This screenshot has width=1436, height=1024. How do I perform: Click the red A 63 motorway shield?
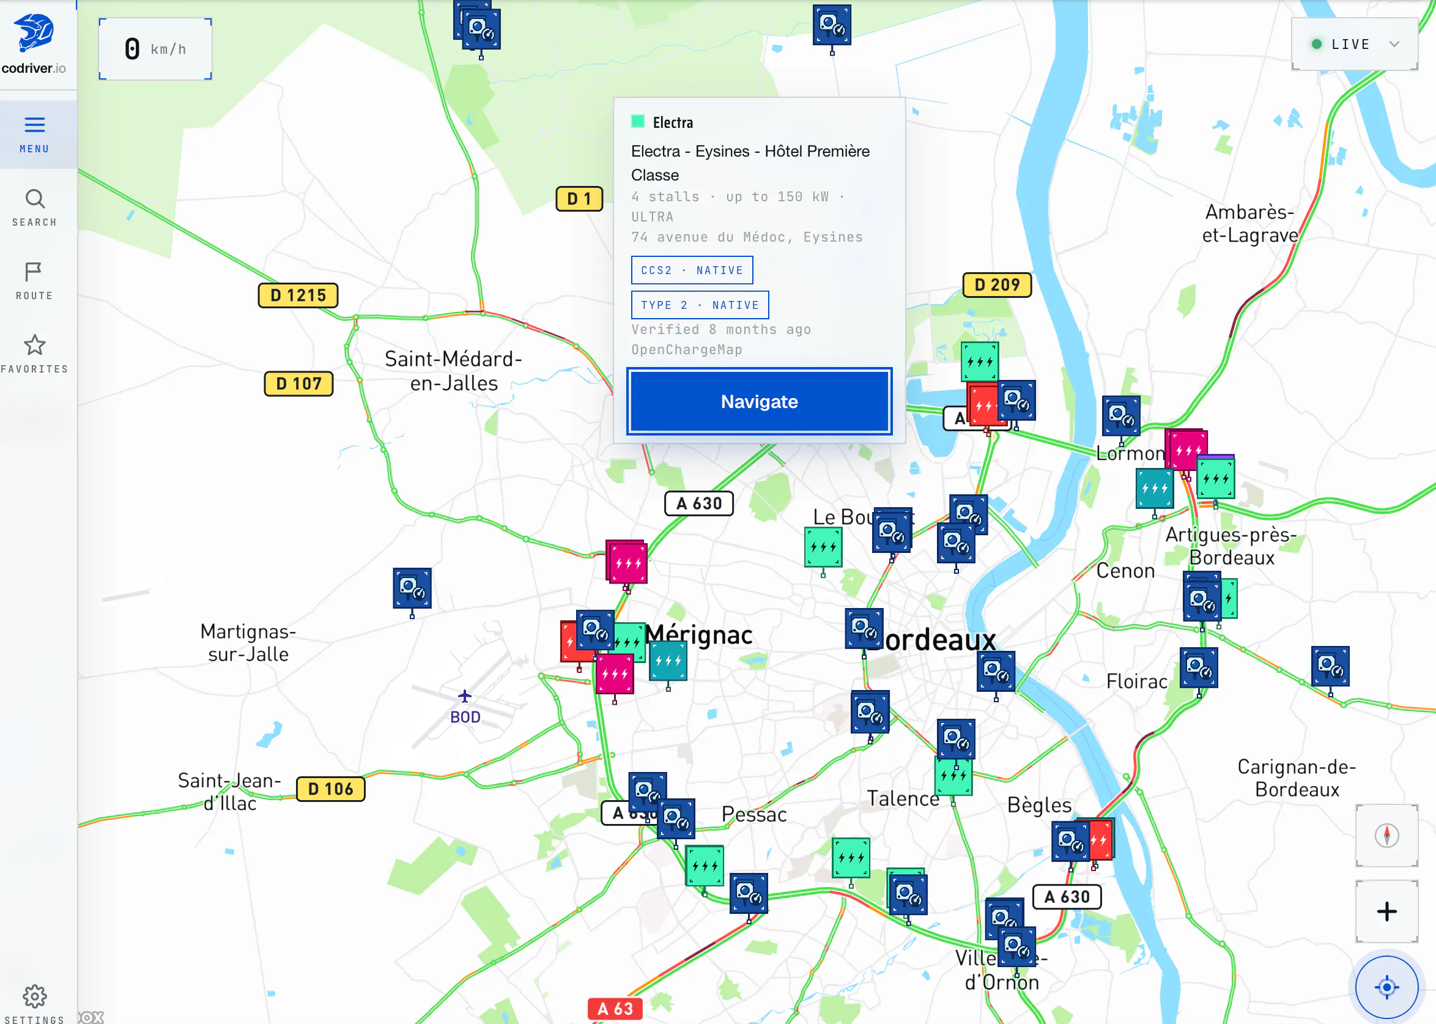tap(615, 1009)
